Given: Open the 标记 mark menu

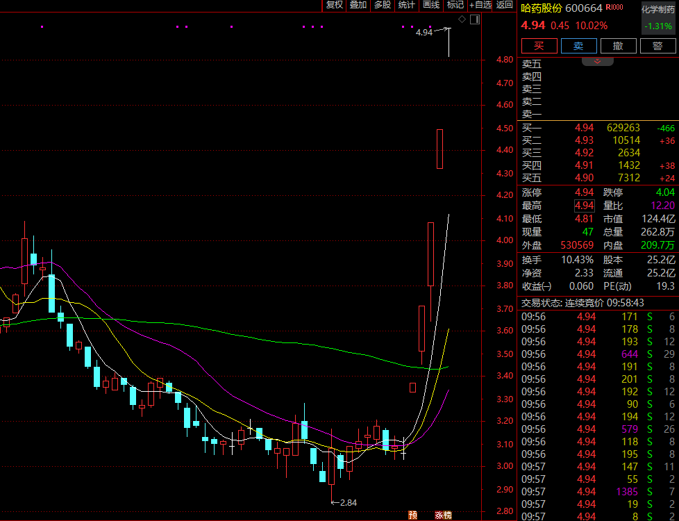Looking at the screenshot, I should pyautogui.click(x=455, y=5).
